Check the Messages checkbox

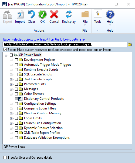point(16,89)
